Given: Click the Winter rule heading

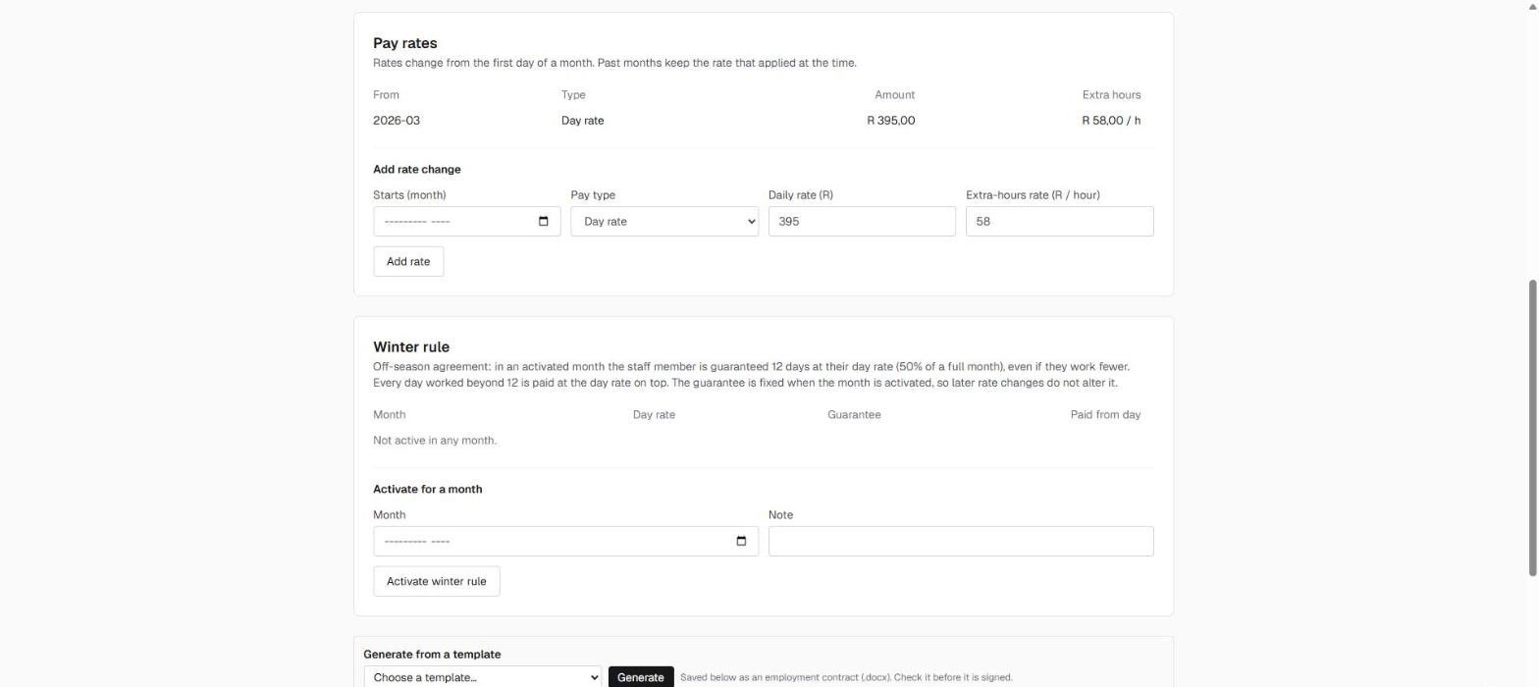Looking at the screenshot, I should tap(411, 347).
